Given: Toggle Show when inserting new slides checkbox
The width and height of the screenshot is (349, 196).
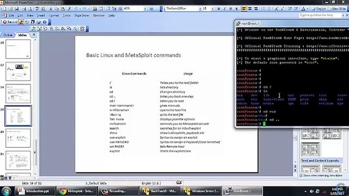Looking at the screenshot, I should point(301,175).
